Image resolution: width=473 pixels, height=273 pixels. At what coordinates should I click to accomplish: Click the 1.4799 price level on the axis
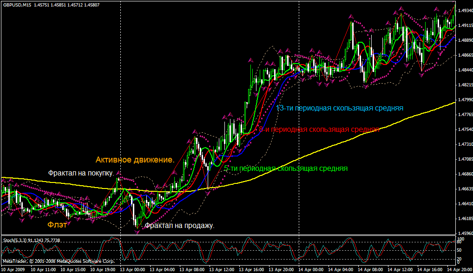[464, 100]
